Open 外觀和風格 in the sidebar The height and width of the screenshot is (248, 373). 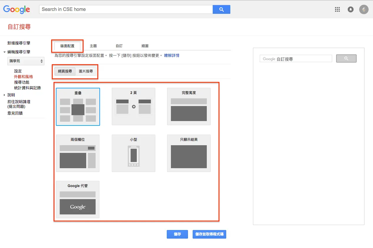click(24, 77)
